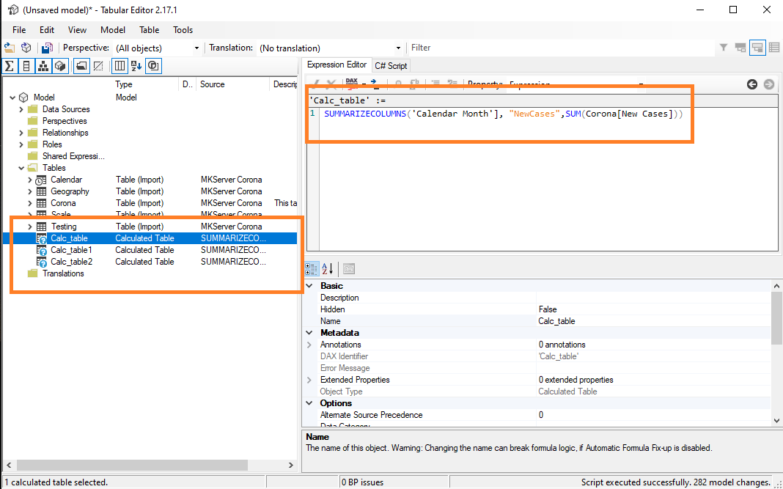Click the Open model from file icon
The width and height of the screenshot is (783, 489).
click(10, 48)
